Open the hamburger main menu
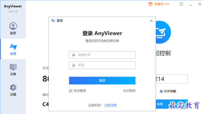 point(181,4)
